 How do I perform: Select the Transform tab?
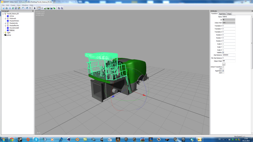214,14
